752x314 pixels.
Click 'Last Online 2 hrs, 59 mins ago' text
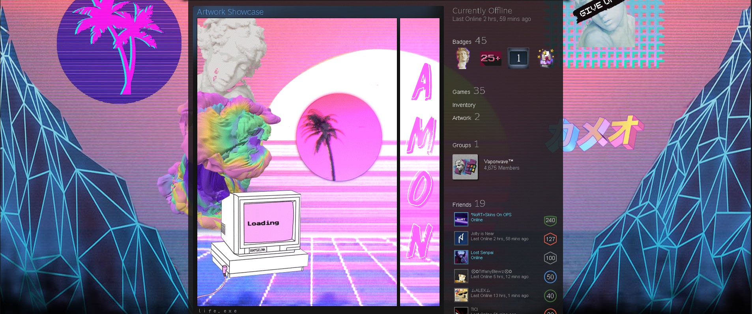pyautogui.click(x=492, y=19)
